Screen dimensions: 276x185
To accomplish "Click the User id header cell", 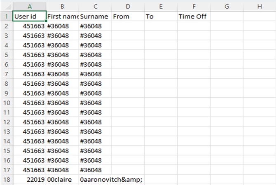I will tap(30, 16).
